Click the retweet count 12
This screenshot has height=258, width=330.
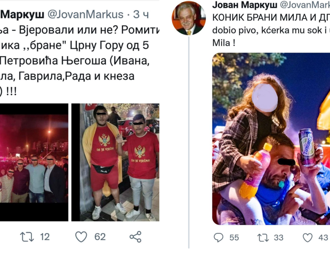[x=45, y=237]
